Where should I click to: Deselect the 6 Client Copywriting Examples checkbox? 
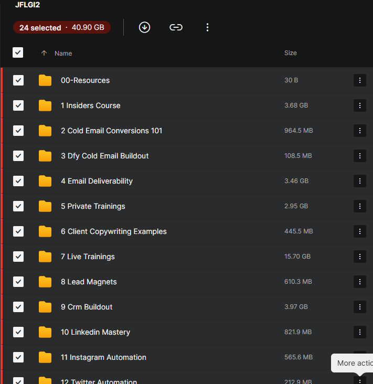click(x=18, y=231)
